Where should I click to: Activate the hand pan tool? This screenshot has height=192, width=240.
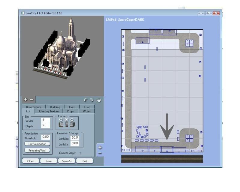pyautogui.click(x=99, y=100)
